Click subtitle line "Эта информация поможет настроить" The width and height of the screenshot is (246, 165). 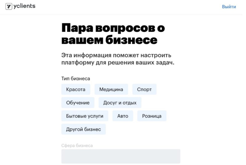[116, 56]
